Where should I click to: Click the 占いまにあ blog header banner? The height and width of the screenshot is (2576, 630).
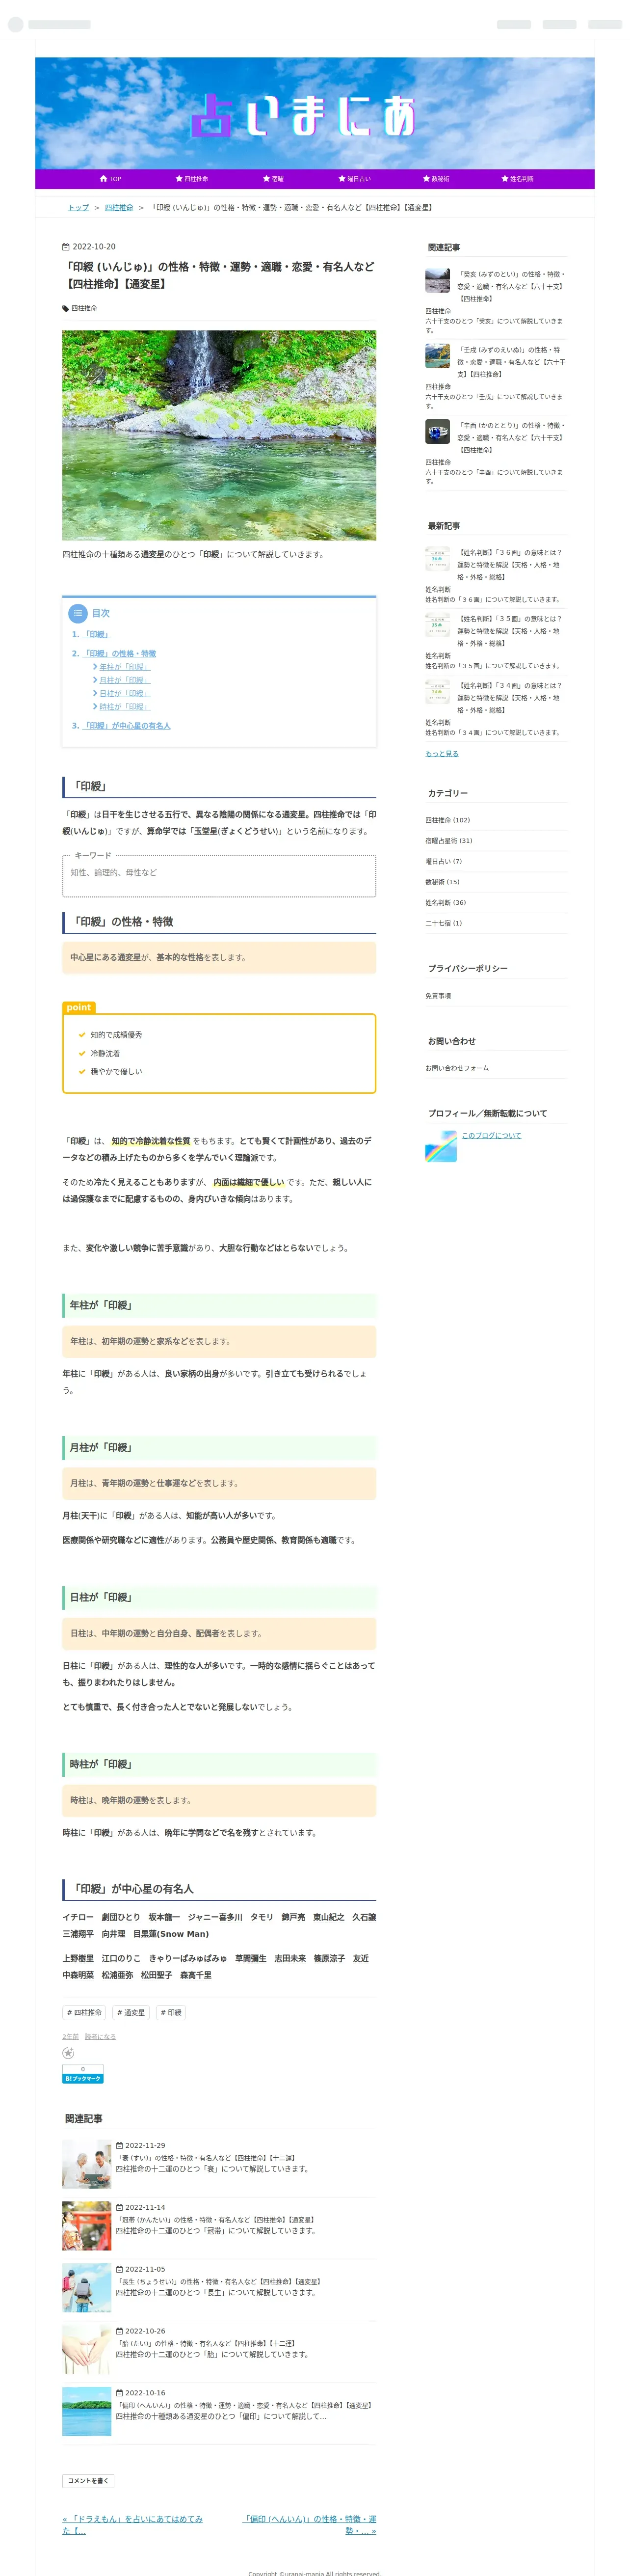315,113
